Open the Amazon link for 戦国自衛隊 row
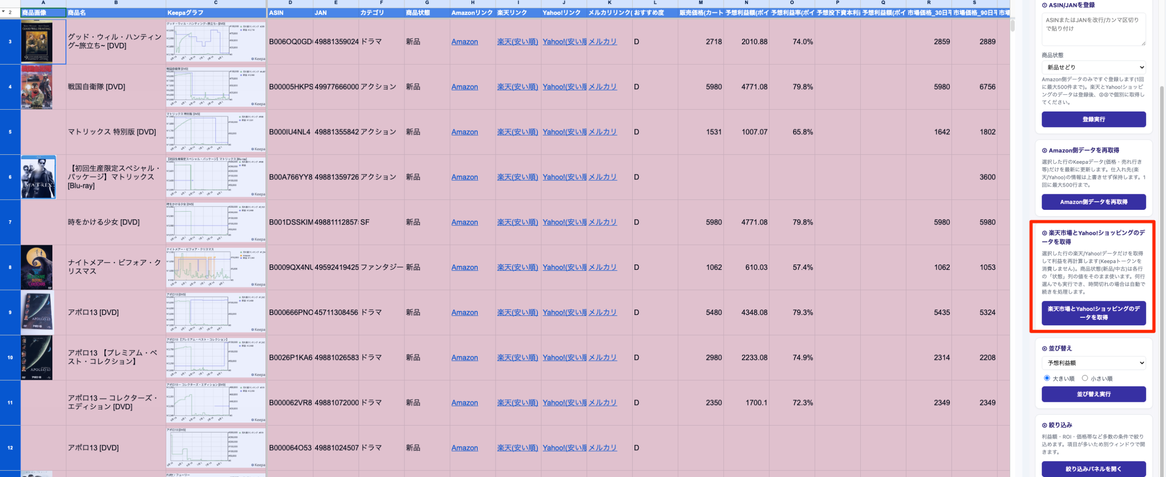Image resolution: width=1166 pixels, height=477 pixels. point(465,87)
